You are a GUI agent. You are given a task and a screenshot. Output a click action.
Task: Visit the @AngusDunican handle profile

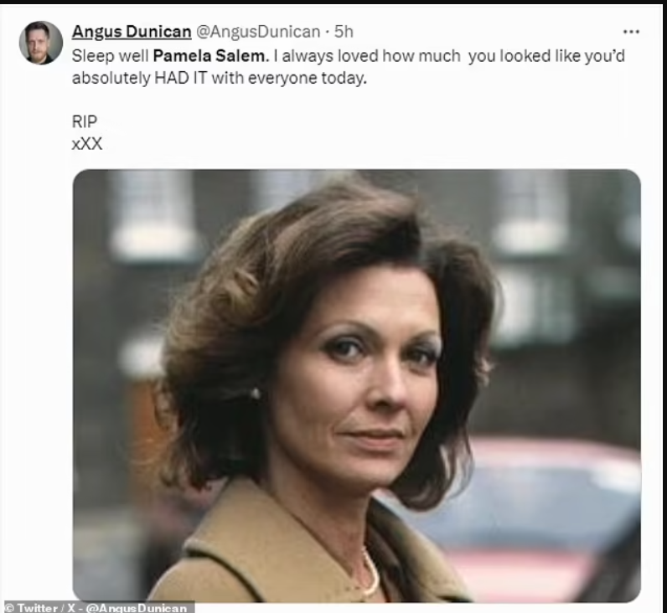[258, 32]
